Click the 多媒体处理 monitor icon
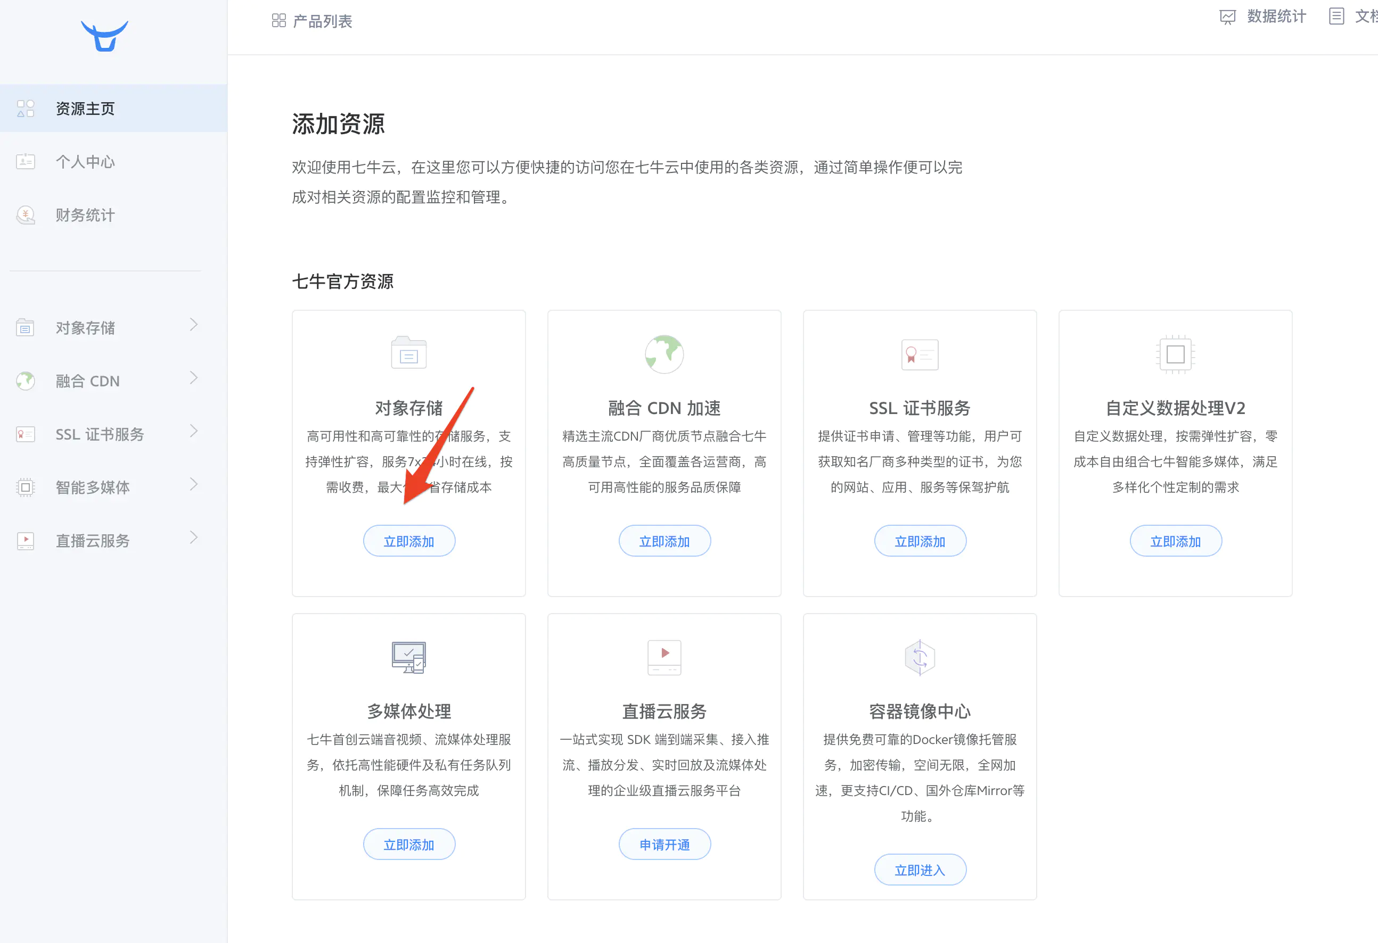This screenshot has height=943, width=1378. point(408,657)
